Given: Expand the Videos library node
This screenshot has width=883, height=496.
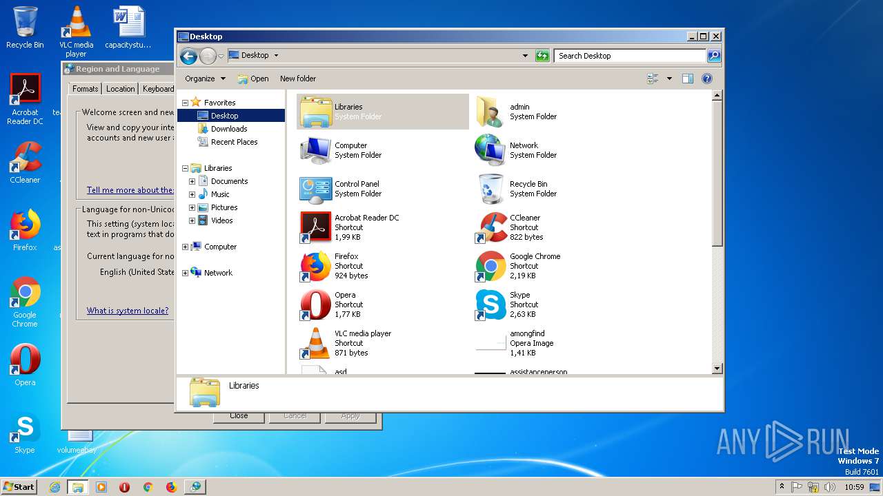Looking at the screenshot, I should (x=192, y=220).
